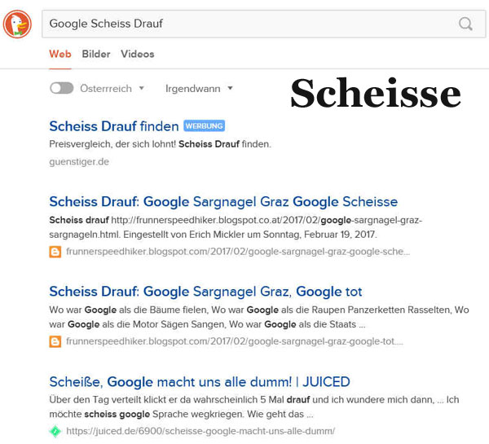The width and height of the screenshot is (489, 444).
Task: Click arrow next to Irgendwann
Action: [230, 88]
